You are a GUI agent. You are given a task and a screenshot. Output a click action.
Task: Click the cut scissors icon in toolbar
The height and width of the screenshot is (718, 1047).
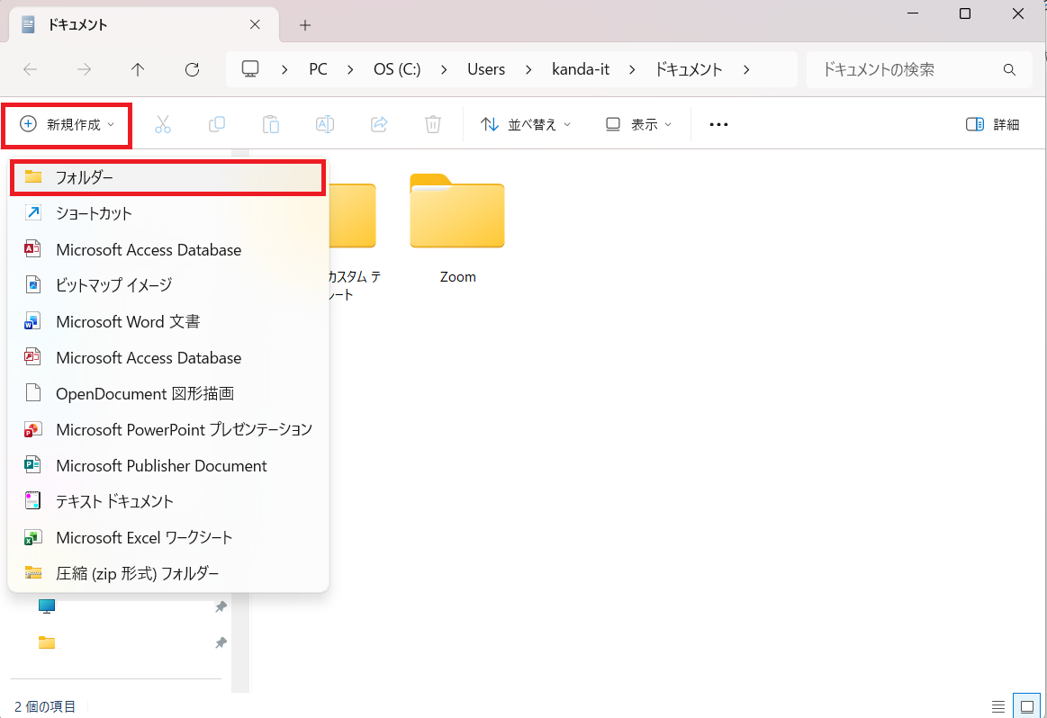coord(163,124)
